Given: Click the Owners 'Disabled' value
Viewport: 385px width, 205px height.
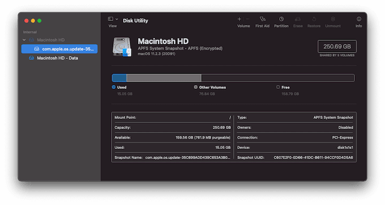Looking at the screenshot, I should 346,127.
